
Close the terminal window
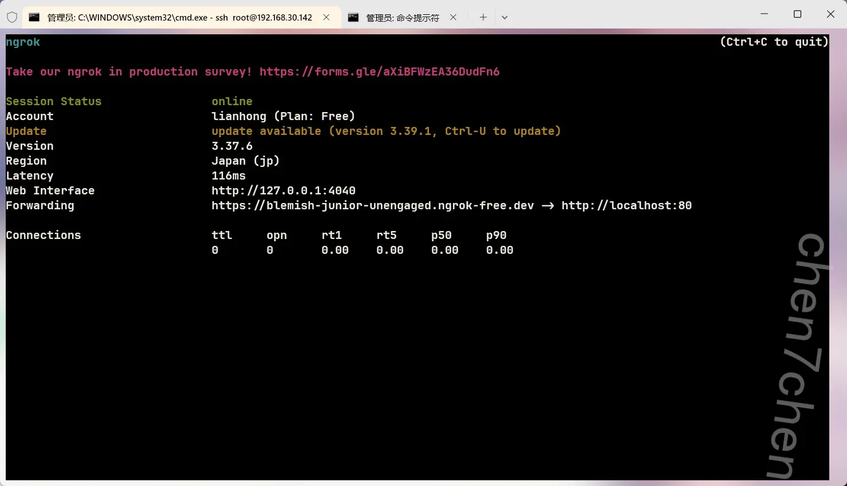(830, 14)
